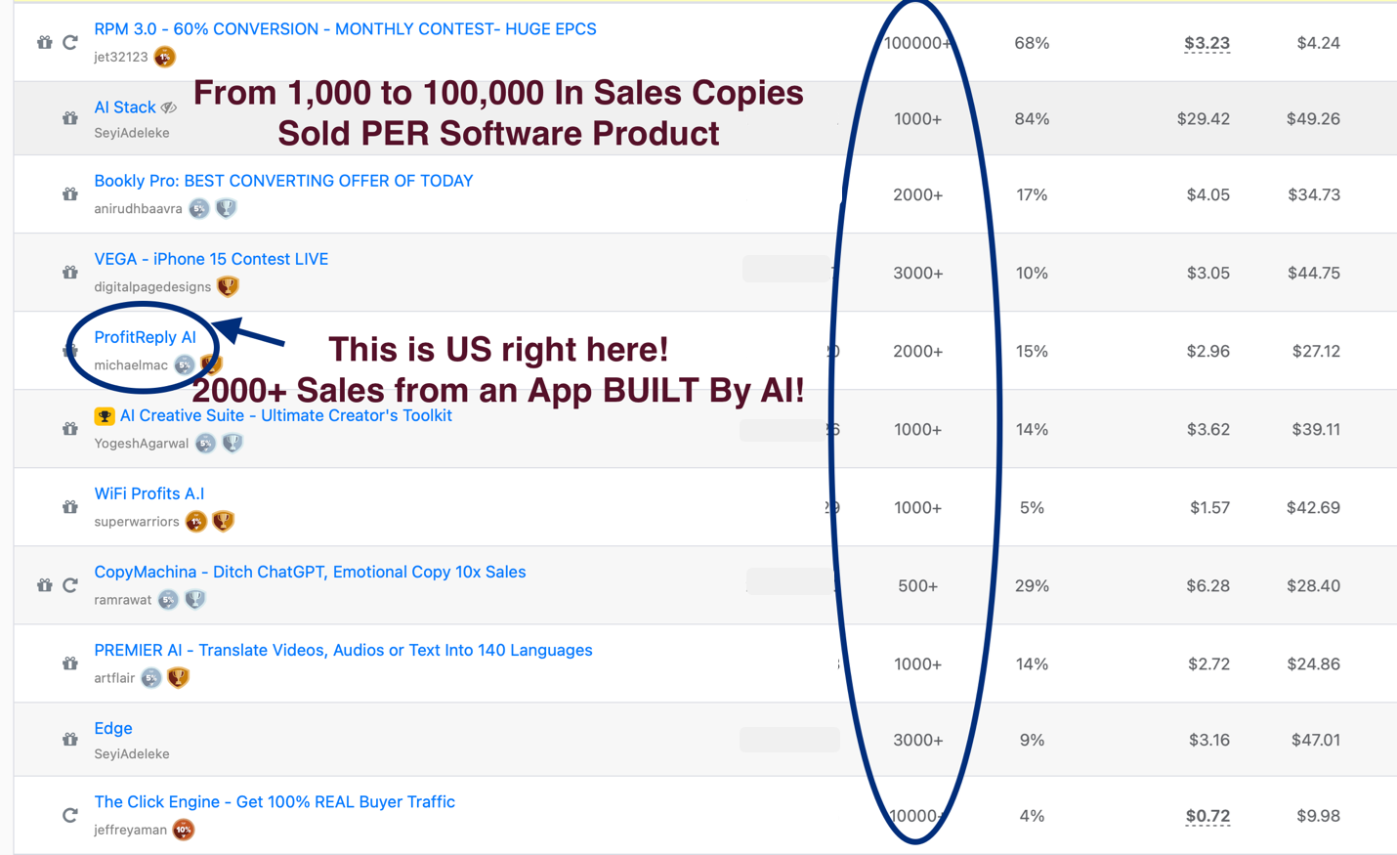This screenshot has height=855, width=1397.
Task: Open the WiFi Profits A.I listing
Action: tap(148, 493)
